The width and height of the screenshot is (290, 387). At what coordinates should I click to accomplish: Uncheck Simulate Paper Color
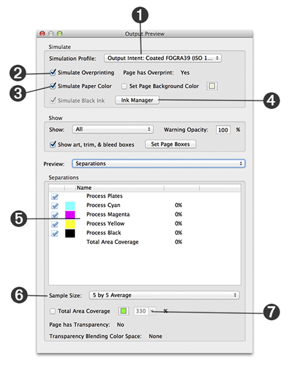(x=53, y=86)
